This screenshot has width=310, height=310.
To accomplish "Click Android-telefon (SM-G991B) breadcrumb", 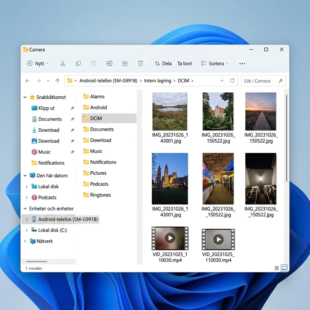I will tap(108, 81).
